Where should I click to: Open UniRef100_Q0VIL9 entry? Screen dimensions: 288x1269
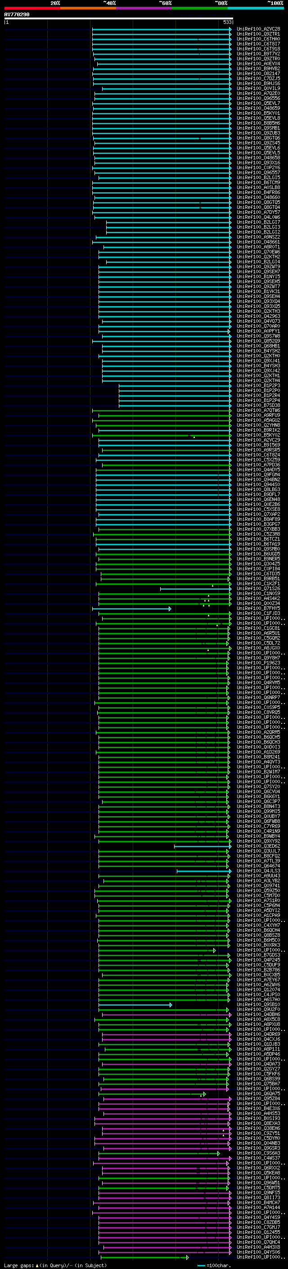click(258, 89)
